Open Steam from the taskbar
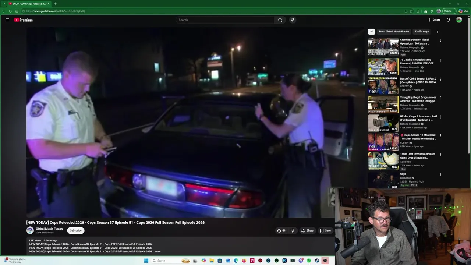Viewport: 471px width, 265px height. tap(317, 261)
